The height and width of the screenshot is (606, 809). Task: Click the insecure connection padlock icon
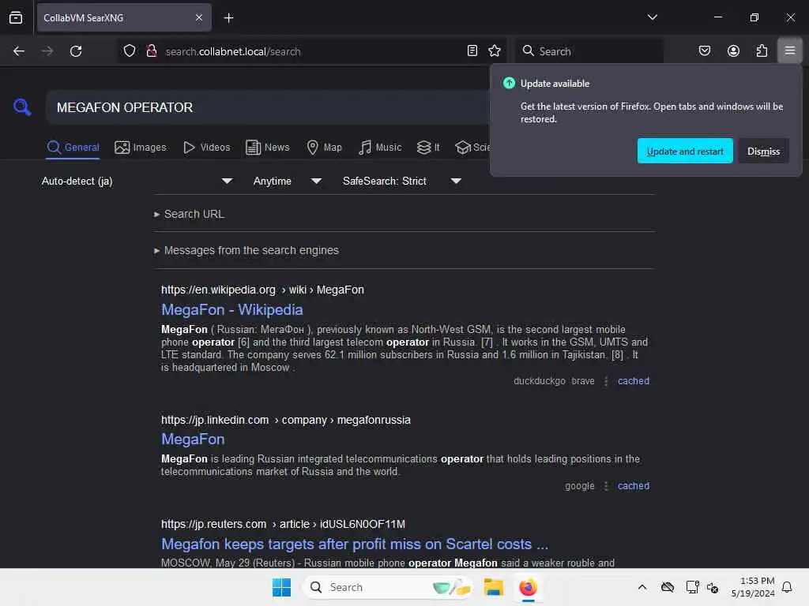pos(152,51)
